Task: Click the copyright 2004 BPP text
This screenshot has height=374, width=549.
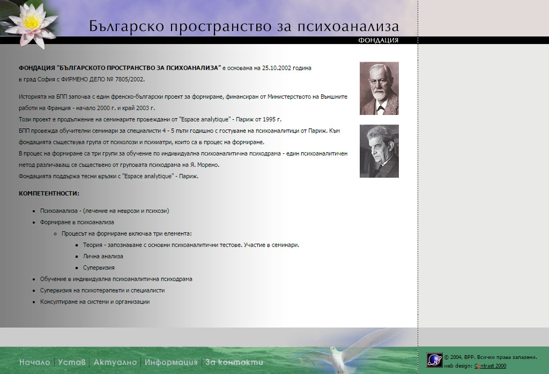Action: pos(490,357)
